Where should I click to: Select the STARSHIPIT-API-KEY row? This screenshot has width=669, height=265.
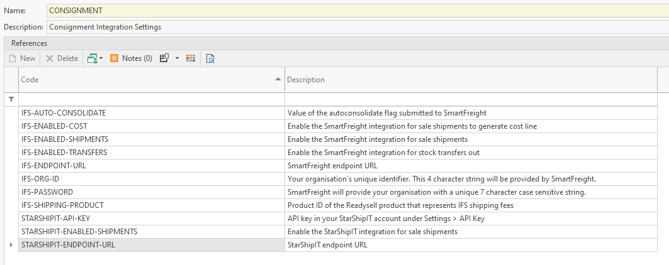(151, 219)
